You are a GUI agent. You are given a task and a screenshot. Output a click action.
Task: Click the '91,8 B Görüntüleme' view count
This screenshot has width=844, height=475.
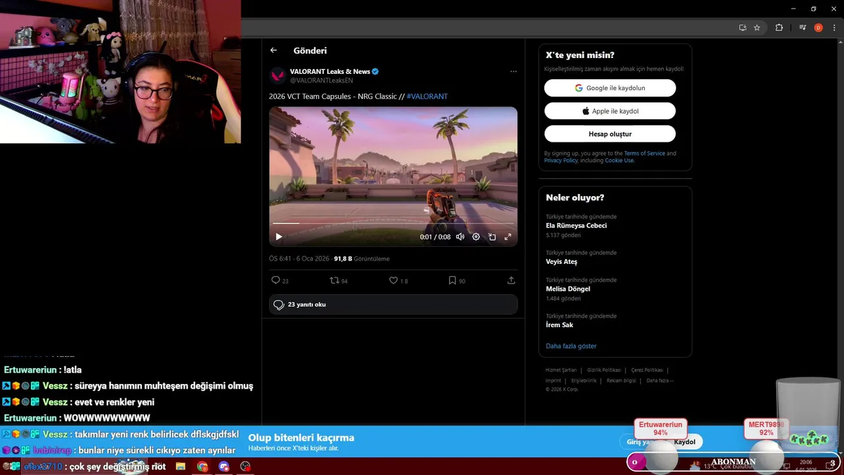361,259
